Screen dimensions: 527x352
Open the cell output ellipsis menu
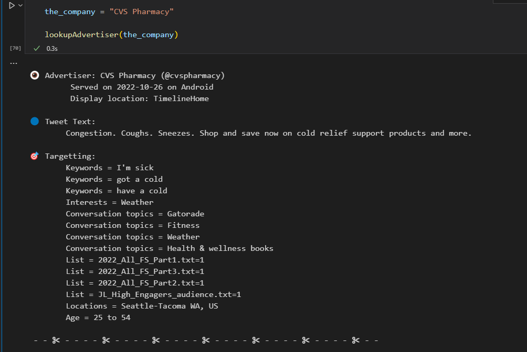click(14, 63)
